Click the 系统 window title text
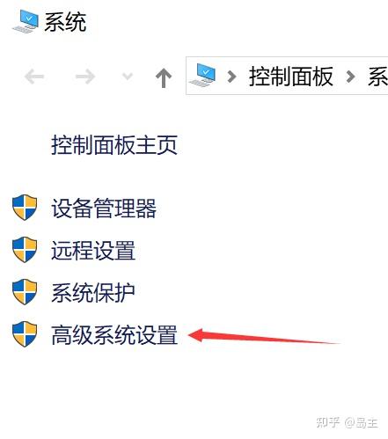 tap(65, 22)
